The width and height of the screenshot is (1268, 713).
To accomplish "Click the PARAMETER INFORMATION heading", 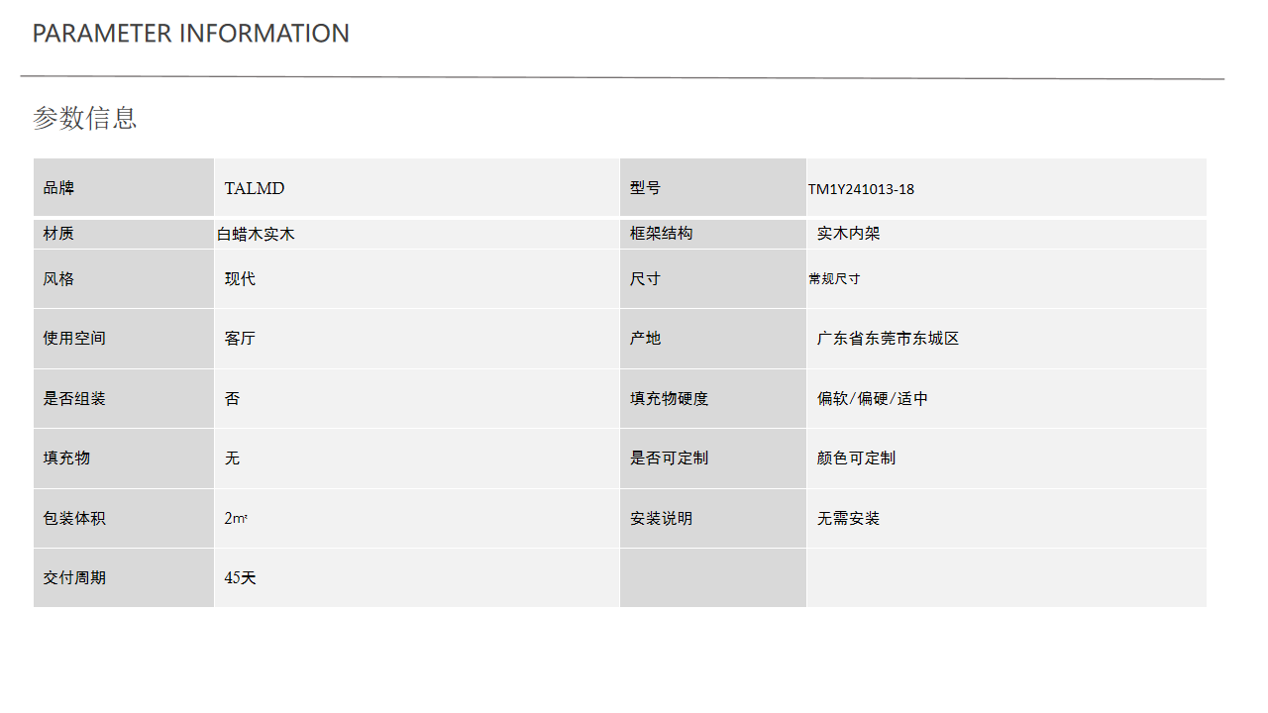I will pos(191,34).
